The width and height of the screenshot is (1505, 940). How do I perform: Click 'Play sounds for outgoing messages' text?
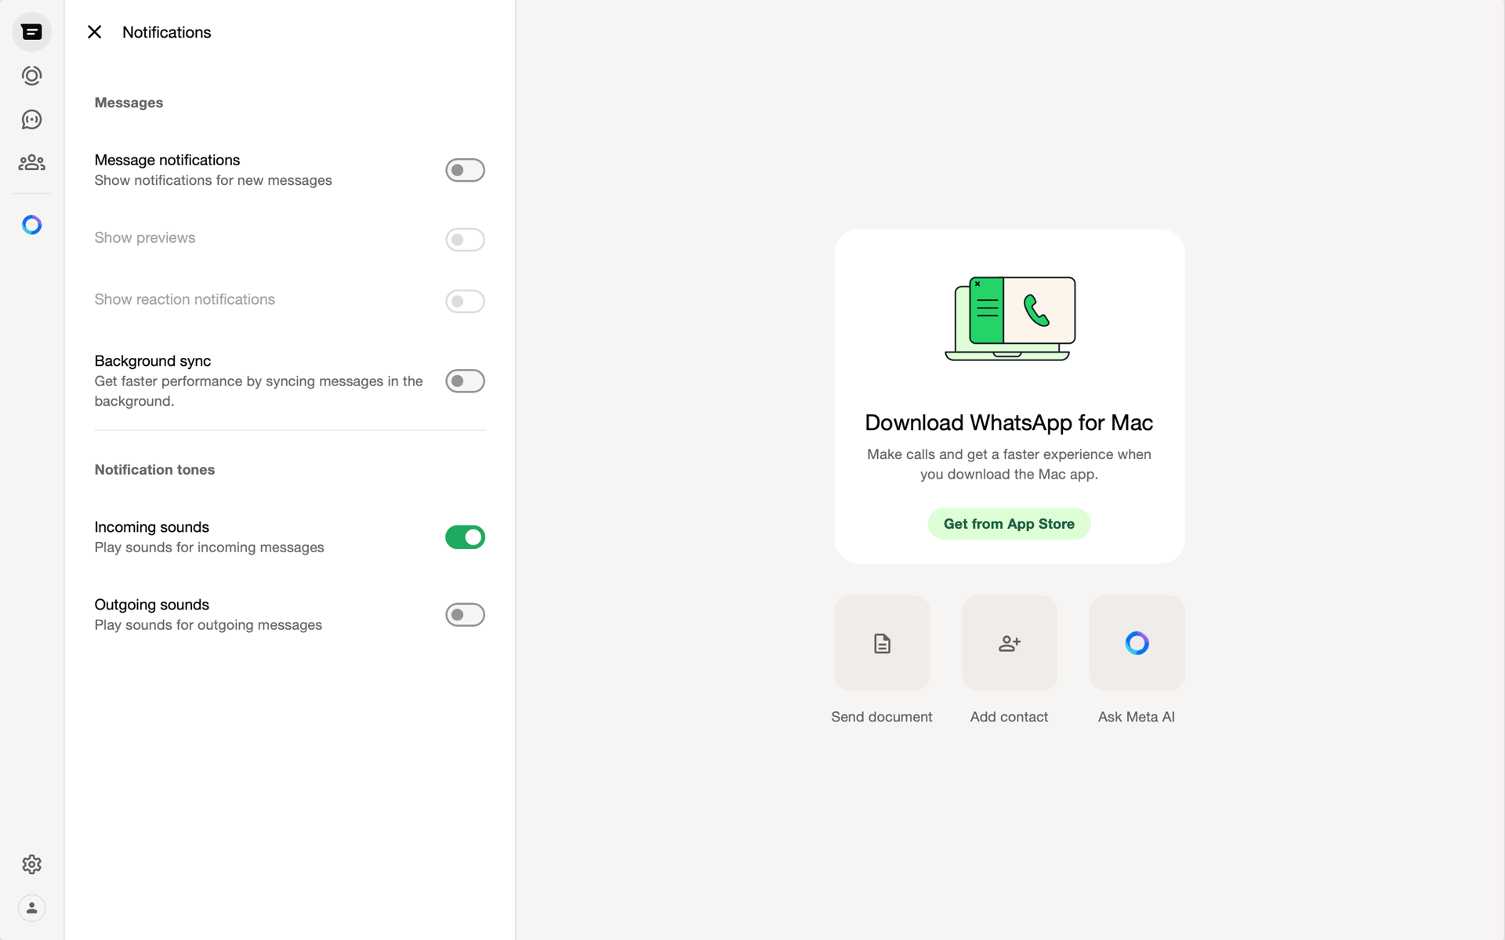tap(209, 625)
